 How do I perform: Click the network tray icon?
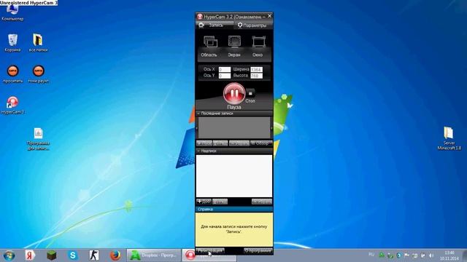coord(423,255)
